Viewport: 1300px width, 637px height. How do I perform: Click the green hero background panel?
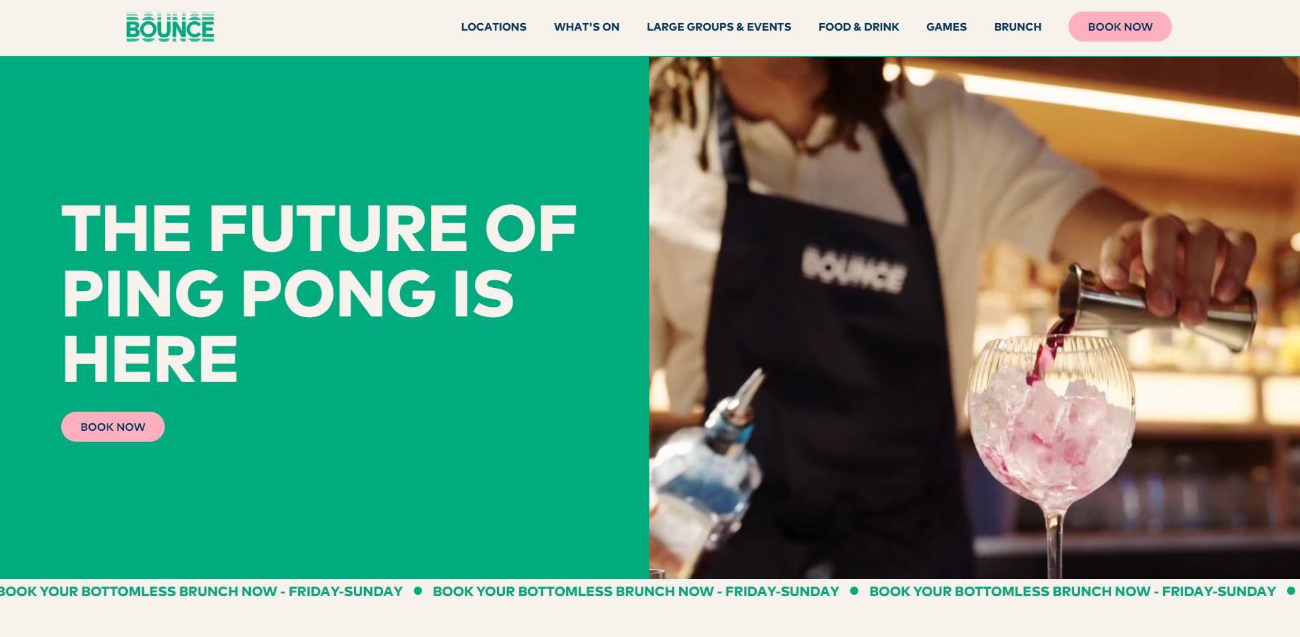(x=325, y=318)
